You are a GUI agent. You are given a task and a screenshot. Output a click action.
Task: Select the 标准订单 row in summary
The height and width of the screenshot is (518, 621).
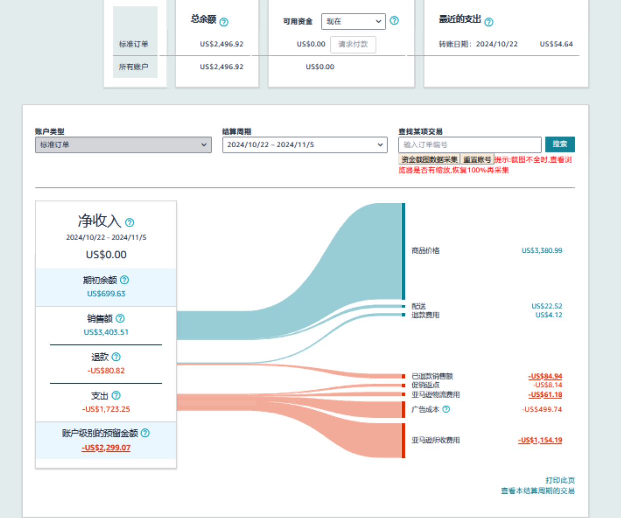133,44
